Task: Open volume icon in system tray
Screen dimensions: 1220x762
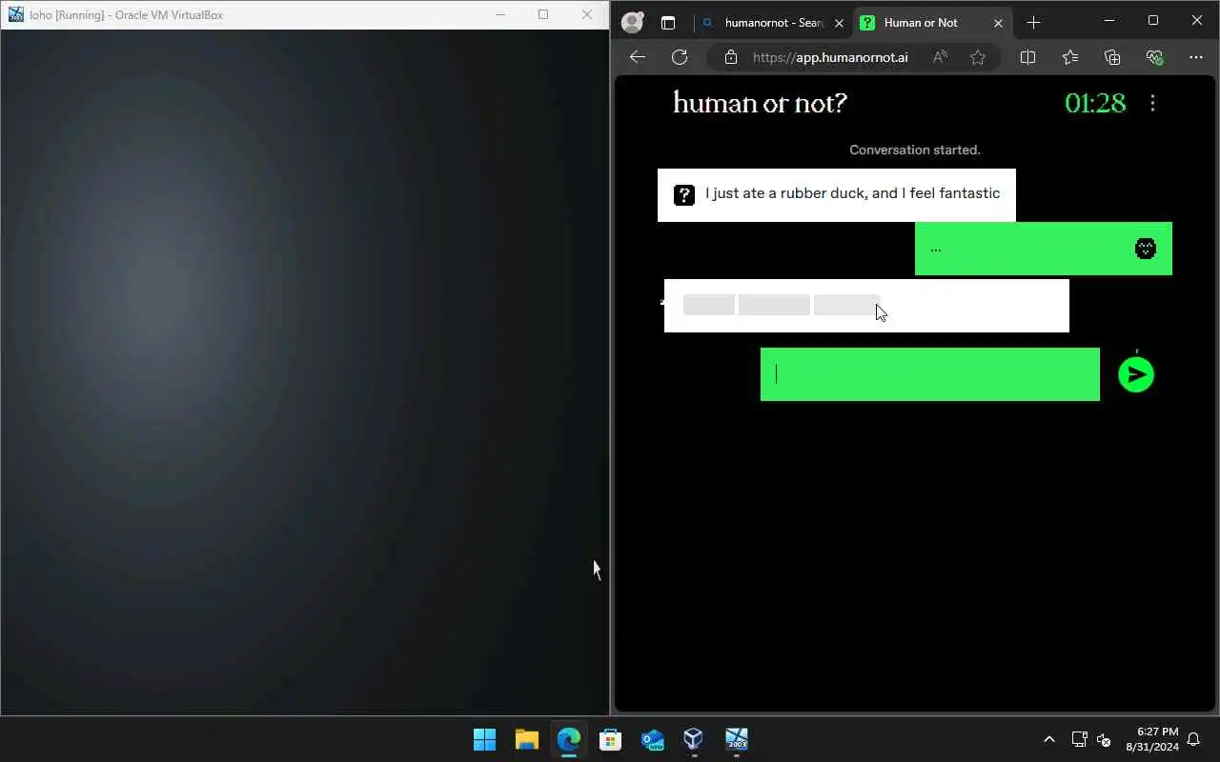Action: [x=1104, y=739]
